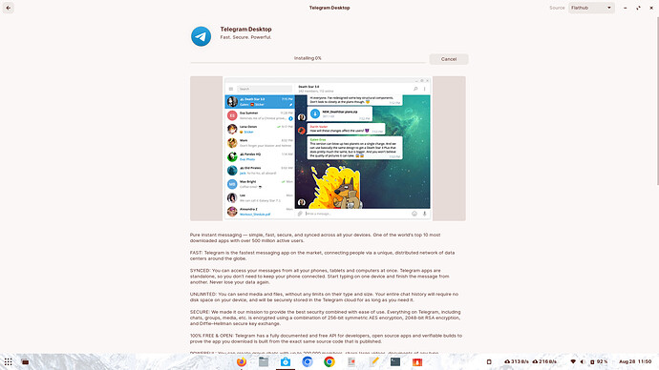Open the Aug 28 11:50 clock
The height and width of the screenshot is (370, 659).
[635, 361]
